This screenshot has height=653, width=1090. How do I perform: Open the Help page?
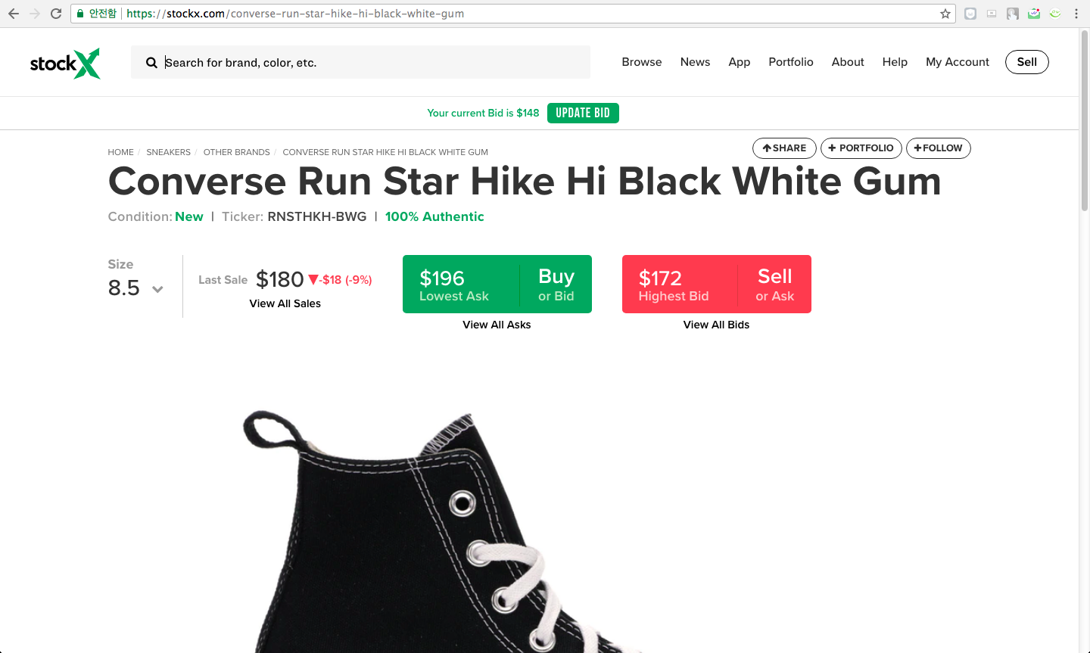895,62
